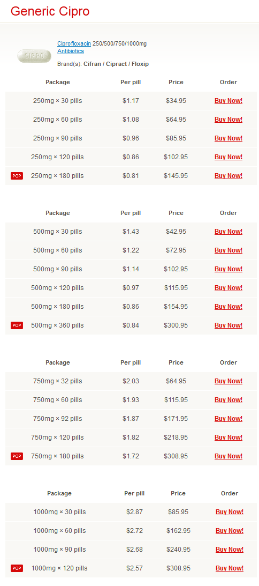Click the Generic Cipro page heading

[x=50, y=11]
